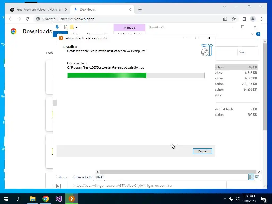Click the Properties checkmark icon in Explorer toolbar

click(66, 27)
